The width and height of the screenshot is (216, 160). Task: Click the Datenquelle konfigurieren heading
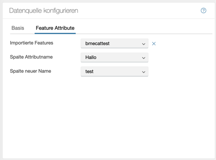click(x=44, y=11)
